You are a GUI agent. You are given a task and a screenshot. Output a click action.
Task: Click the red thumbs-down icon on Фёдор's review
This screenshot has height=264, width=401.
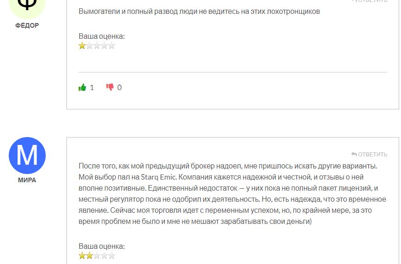click(x=110, y=88)
